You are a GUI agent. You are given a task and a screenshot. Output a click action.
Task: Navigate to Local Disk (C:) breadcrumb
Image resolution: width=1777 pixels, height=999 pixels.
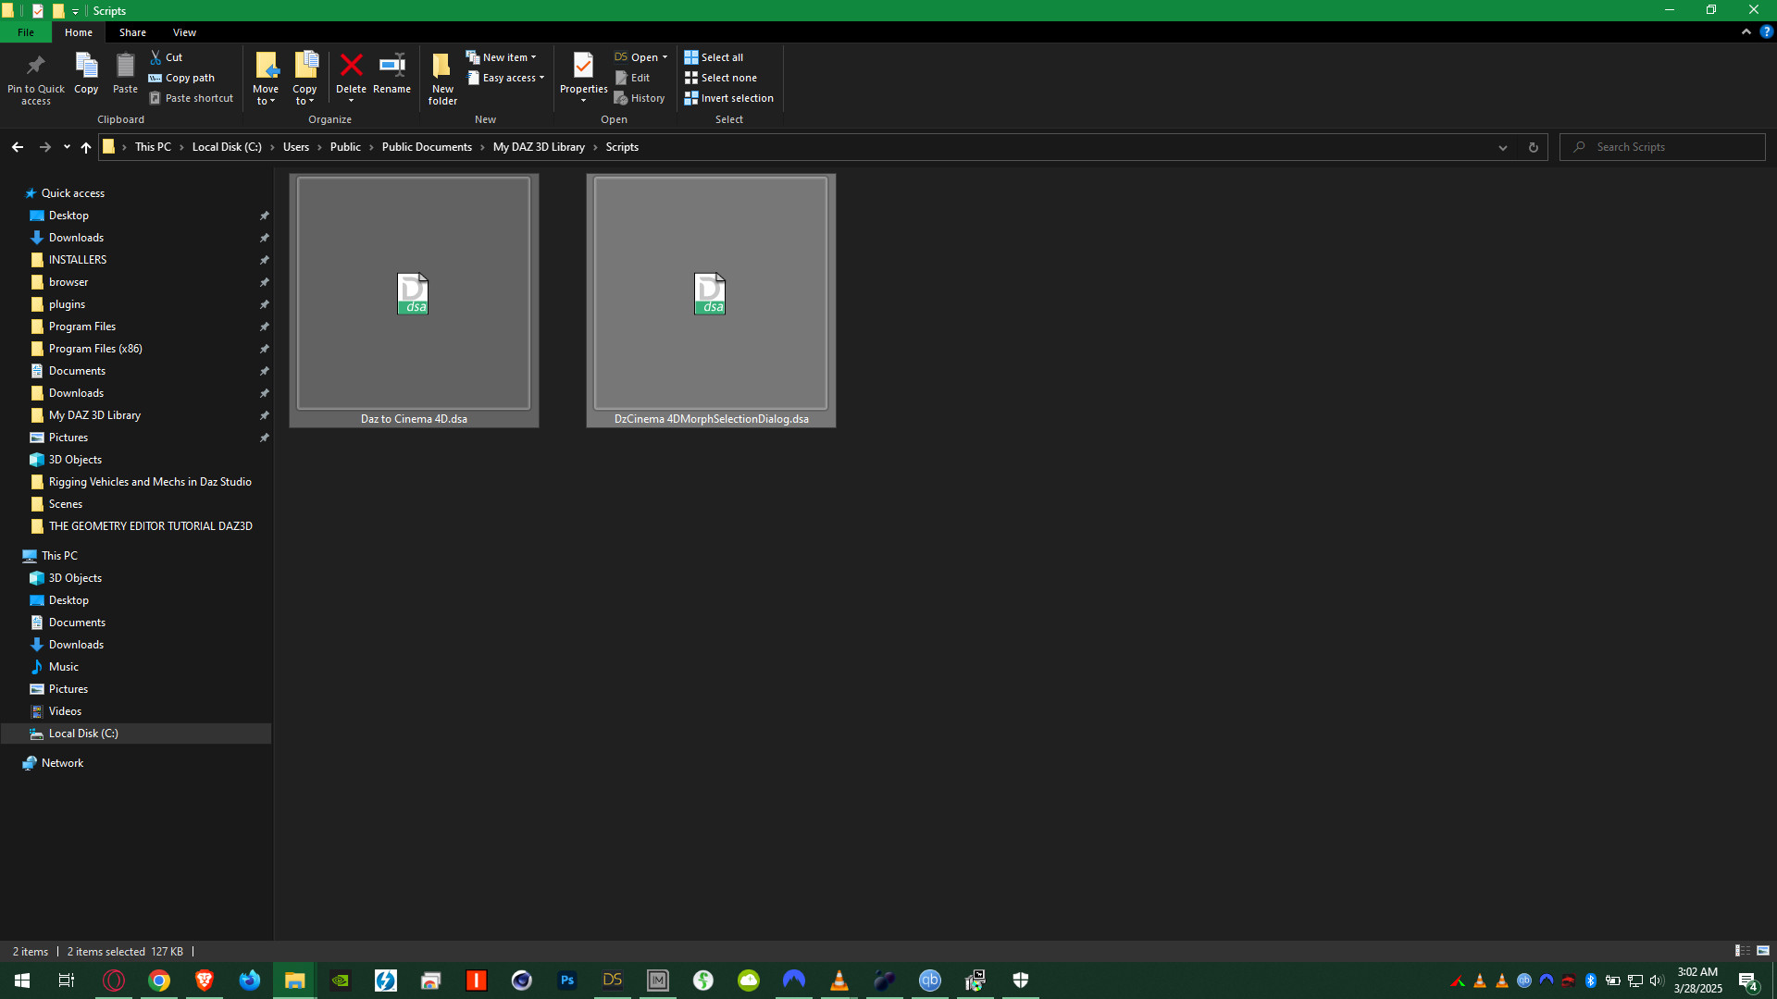point(227,147)
